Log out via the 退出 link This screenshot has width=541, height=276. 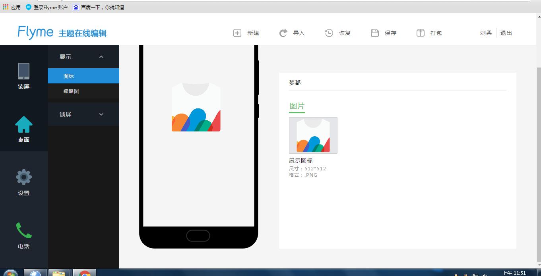coord(505,33)
